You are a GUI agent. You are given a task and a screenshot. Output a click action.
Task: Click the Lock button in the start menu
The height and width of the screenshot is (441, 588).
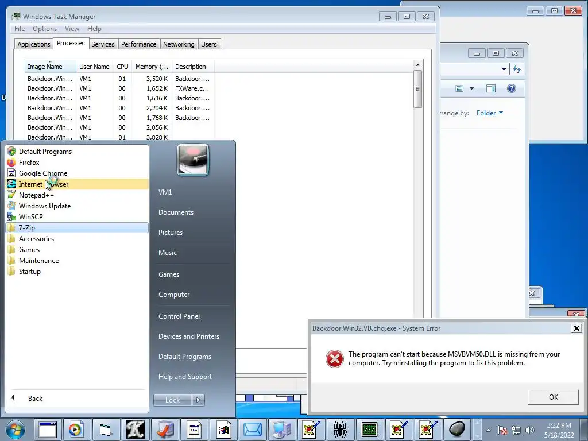click(172, 400)
